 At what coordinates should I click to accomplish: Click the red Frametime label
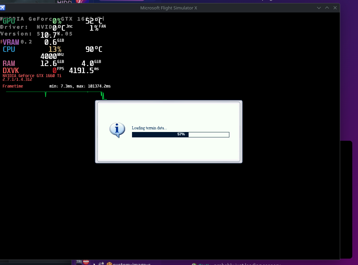pyautogui.click(x=13, y=86)
